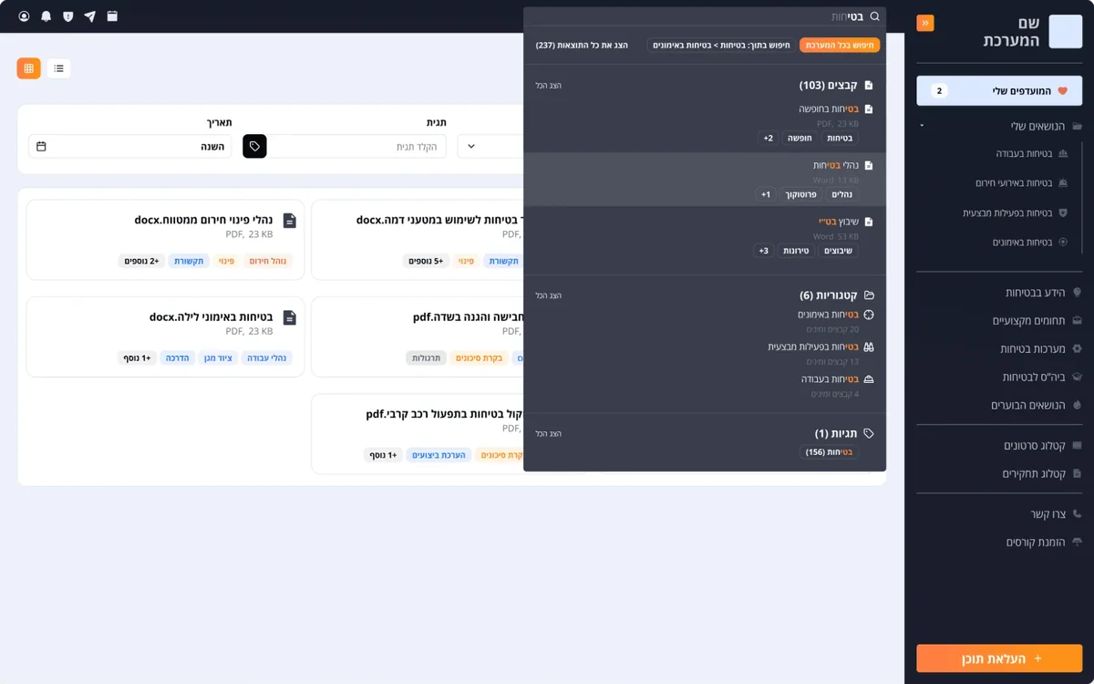Switch to grid view
1094x684 pixels.
28,68
